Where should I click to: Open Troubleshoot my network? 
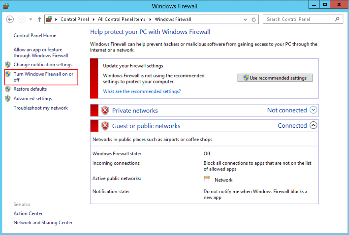pos(40,108)
